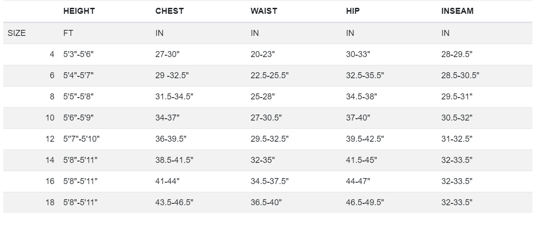This screenshot has height=225, width=537.
Task: Click size 16 chest value 41-44"
Action: [x=168, y=181]
